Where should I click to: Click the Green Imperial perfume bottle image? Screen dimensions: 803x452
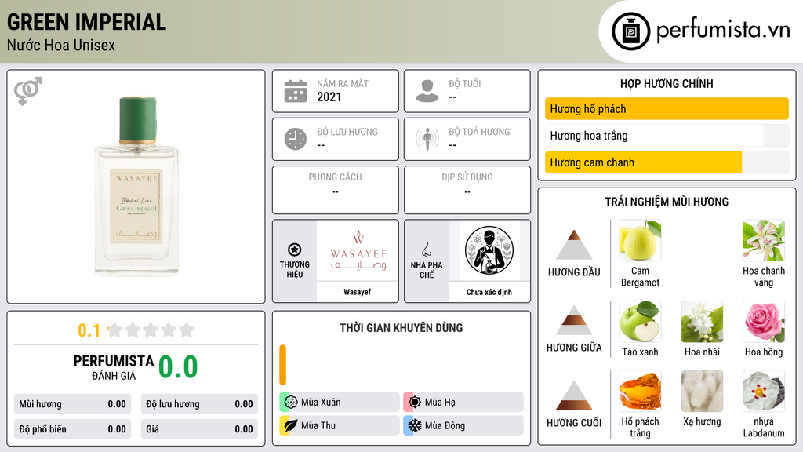click(136, 186)
